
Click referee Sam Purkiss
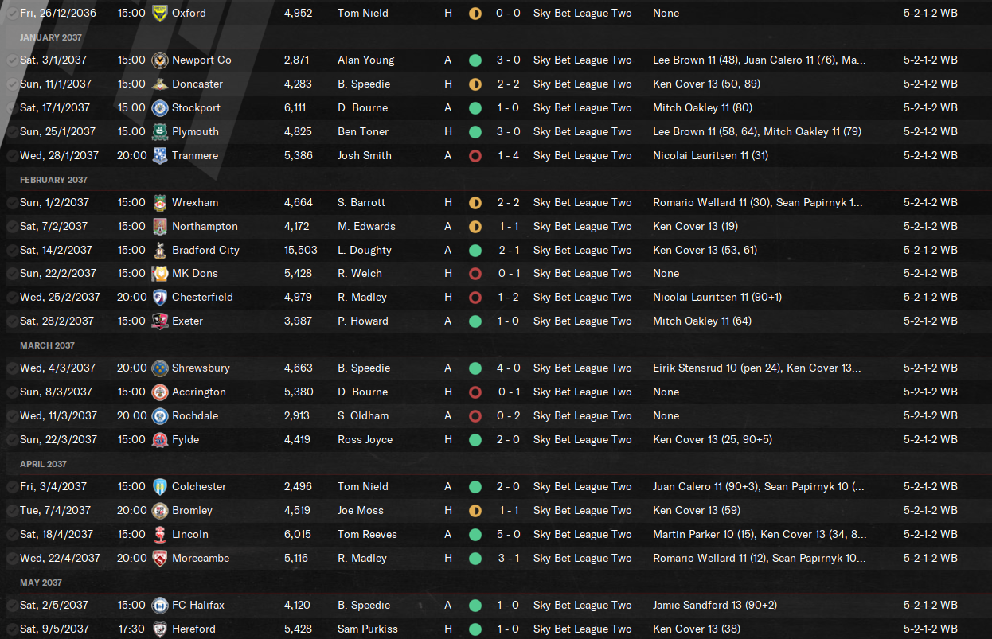pos(368,629)
